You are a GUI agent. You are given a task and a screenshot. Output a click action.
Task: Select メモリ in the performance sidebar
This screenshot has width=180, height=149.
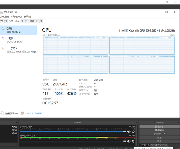18,40
